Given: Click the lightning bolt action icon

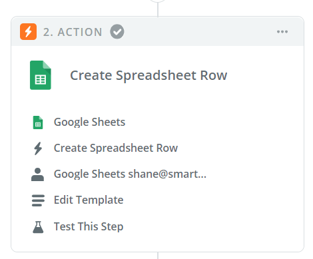Looking at the screenshot, I should pos(38,148).
